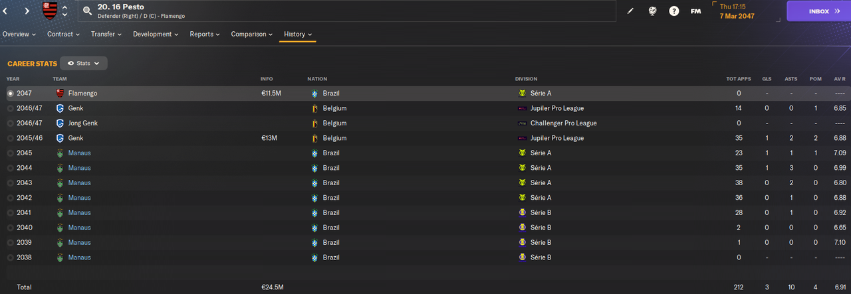This screenshot has width=851, height=294.
Task: Click the search magnifier icon
Action: [88, 11]
